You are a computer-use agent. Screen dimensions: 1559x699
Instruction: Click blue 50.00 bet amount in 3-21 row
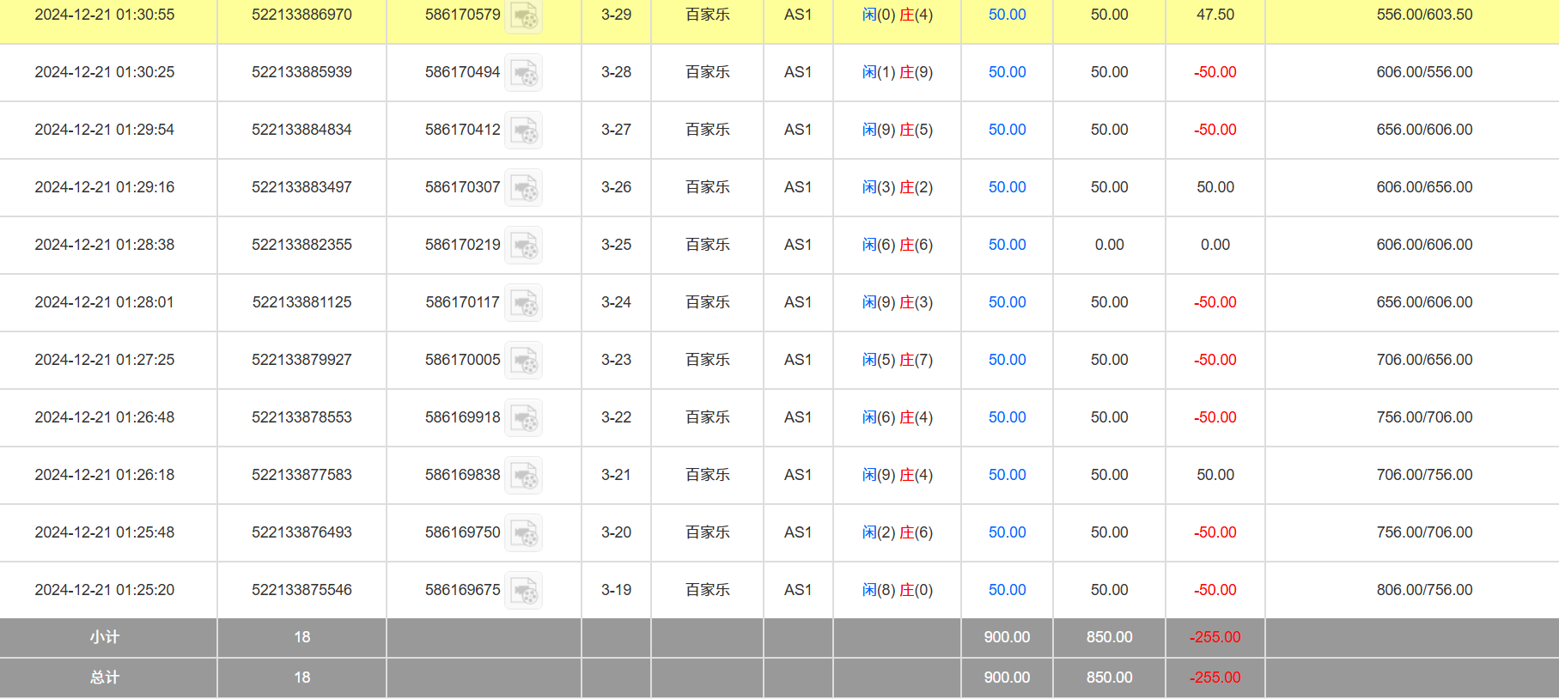pyautogui.click(x=1007, y=475)
